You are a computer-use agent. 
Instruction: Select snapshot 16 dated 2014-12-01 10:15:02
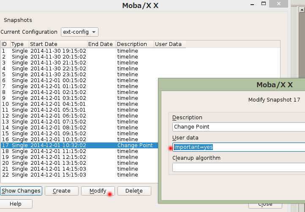(x=79, y=139)
